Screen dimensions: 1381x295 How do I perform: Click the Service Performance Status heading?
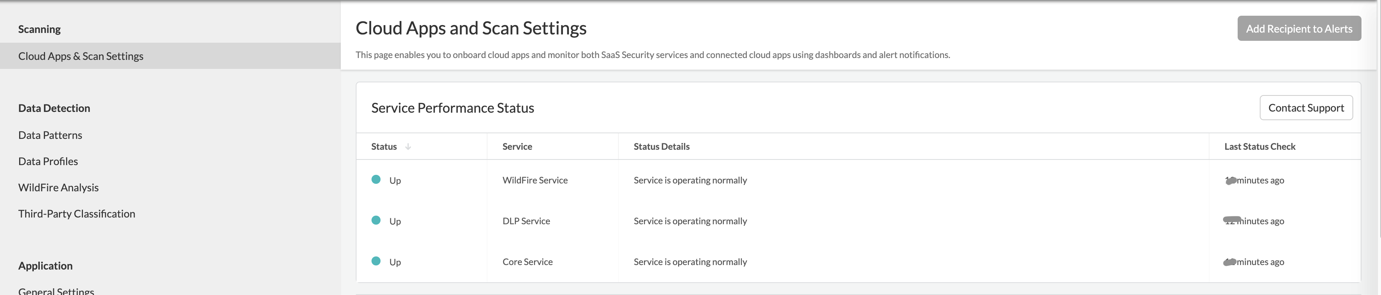click(453, 108)
